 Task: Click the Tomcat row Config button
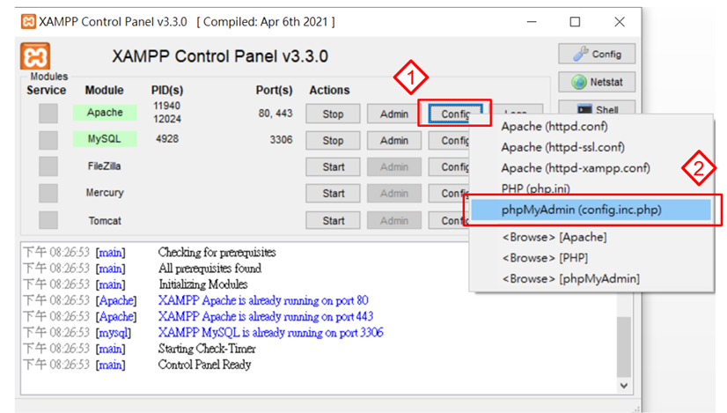click(449, 220)
